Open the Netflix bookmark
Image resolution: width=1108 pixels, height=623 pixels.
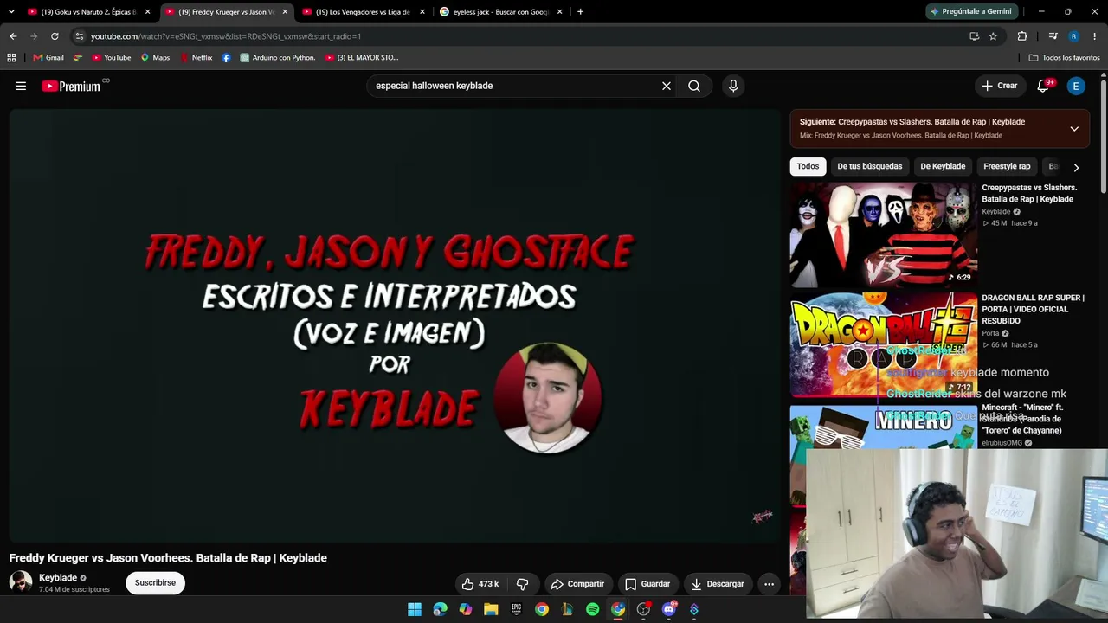196,58
